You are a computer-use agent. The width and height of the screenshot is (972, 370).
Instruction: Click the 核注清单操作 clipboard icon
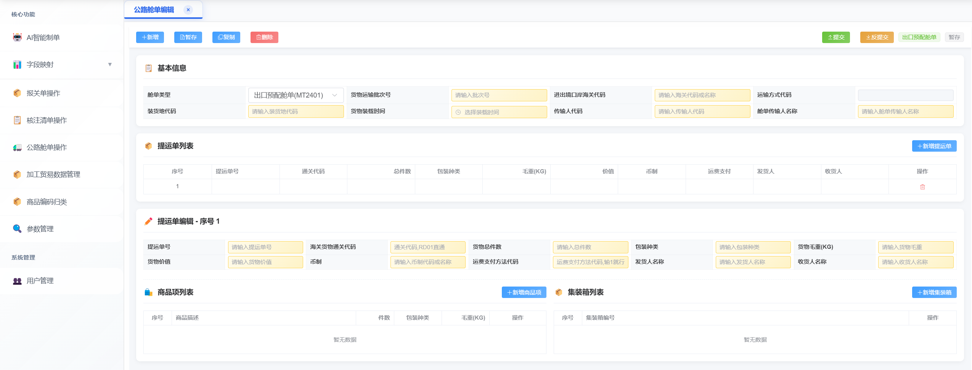[x=17, y=120]
